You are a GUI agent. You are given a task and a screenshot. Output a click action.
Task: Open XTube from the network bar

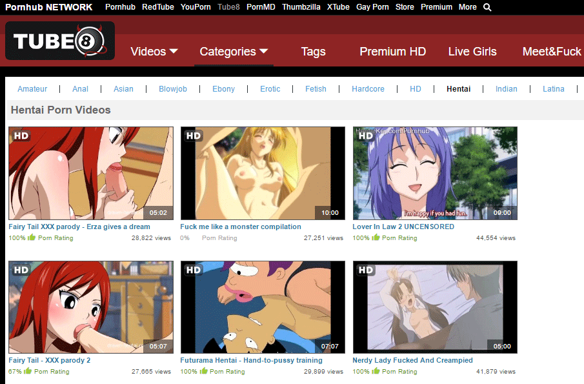click(338, 7)
